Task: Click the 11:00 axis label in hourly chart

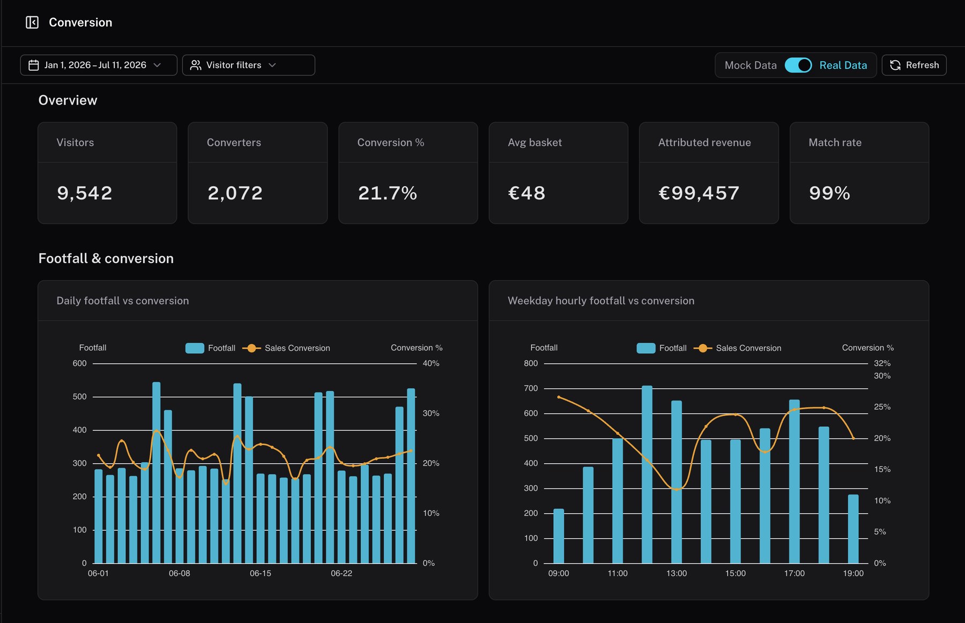Action: coord(618,573)
